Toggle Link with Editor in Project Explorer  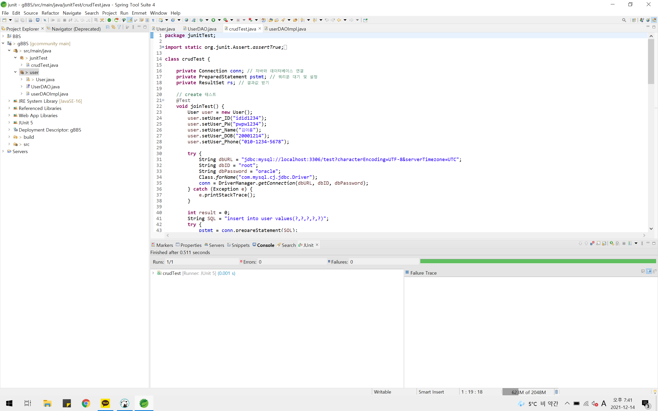coord(113,27)
